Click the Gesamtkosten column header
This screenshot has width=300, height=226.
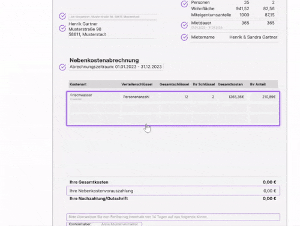[230, 84]
